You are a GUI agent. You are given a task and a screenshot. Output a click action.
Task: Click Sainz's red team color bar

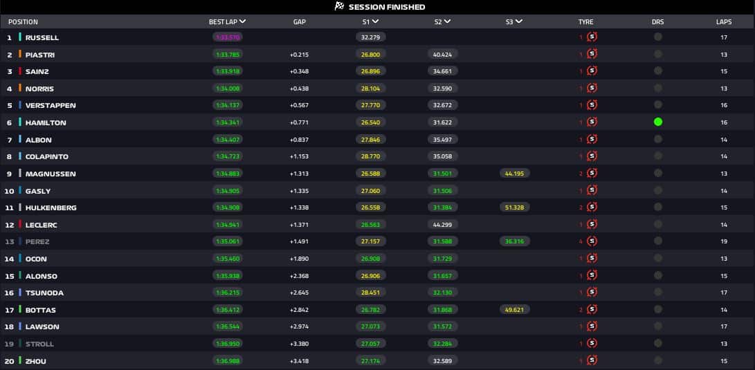point(20,71)
